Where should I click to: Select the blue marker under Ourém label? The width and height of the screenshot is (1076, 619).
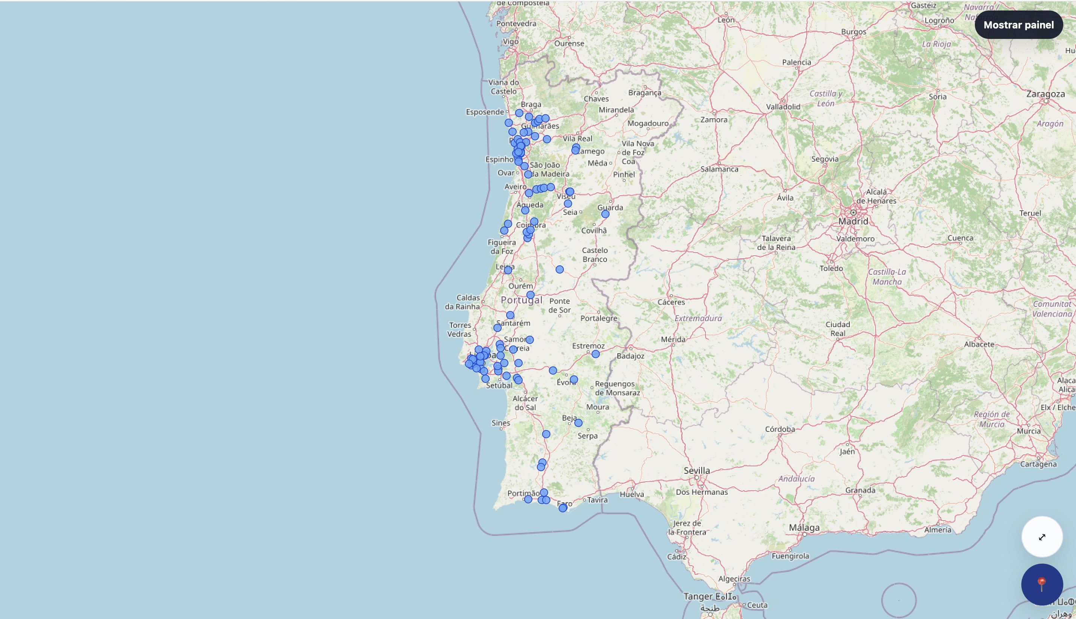pos(531,295)
